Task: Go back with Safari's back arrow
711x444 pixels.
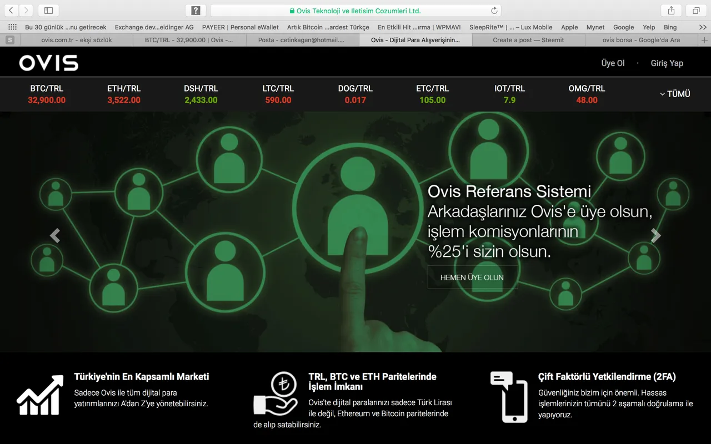Action: point(12,11)
